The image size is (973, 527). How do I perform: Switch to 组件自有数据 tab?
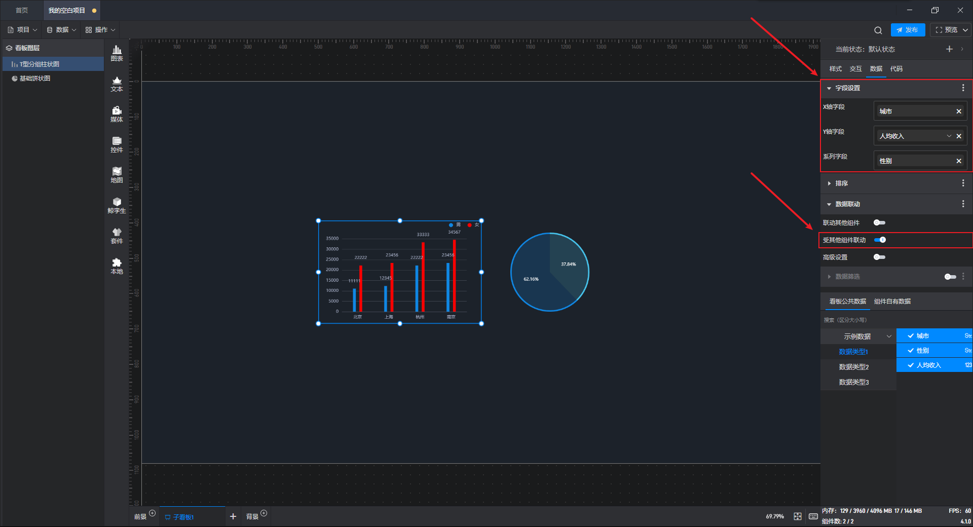point(892,302)
